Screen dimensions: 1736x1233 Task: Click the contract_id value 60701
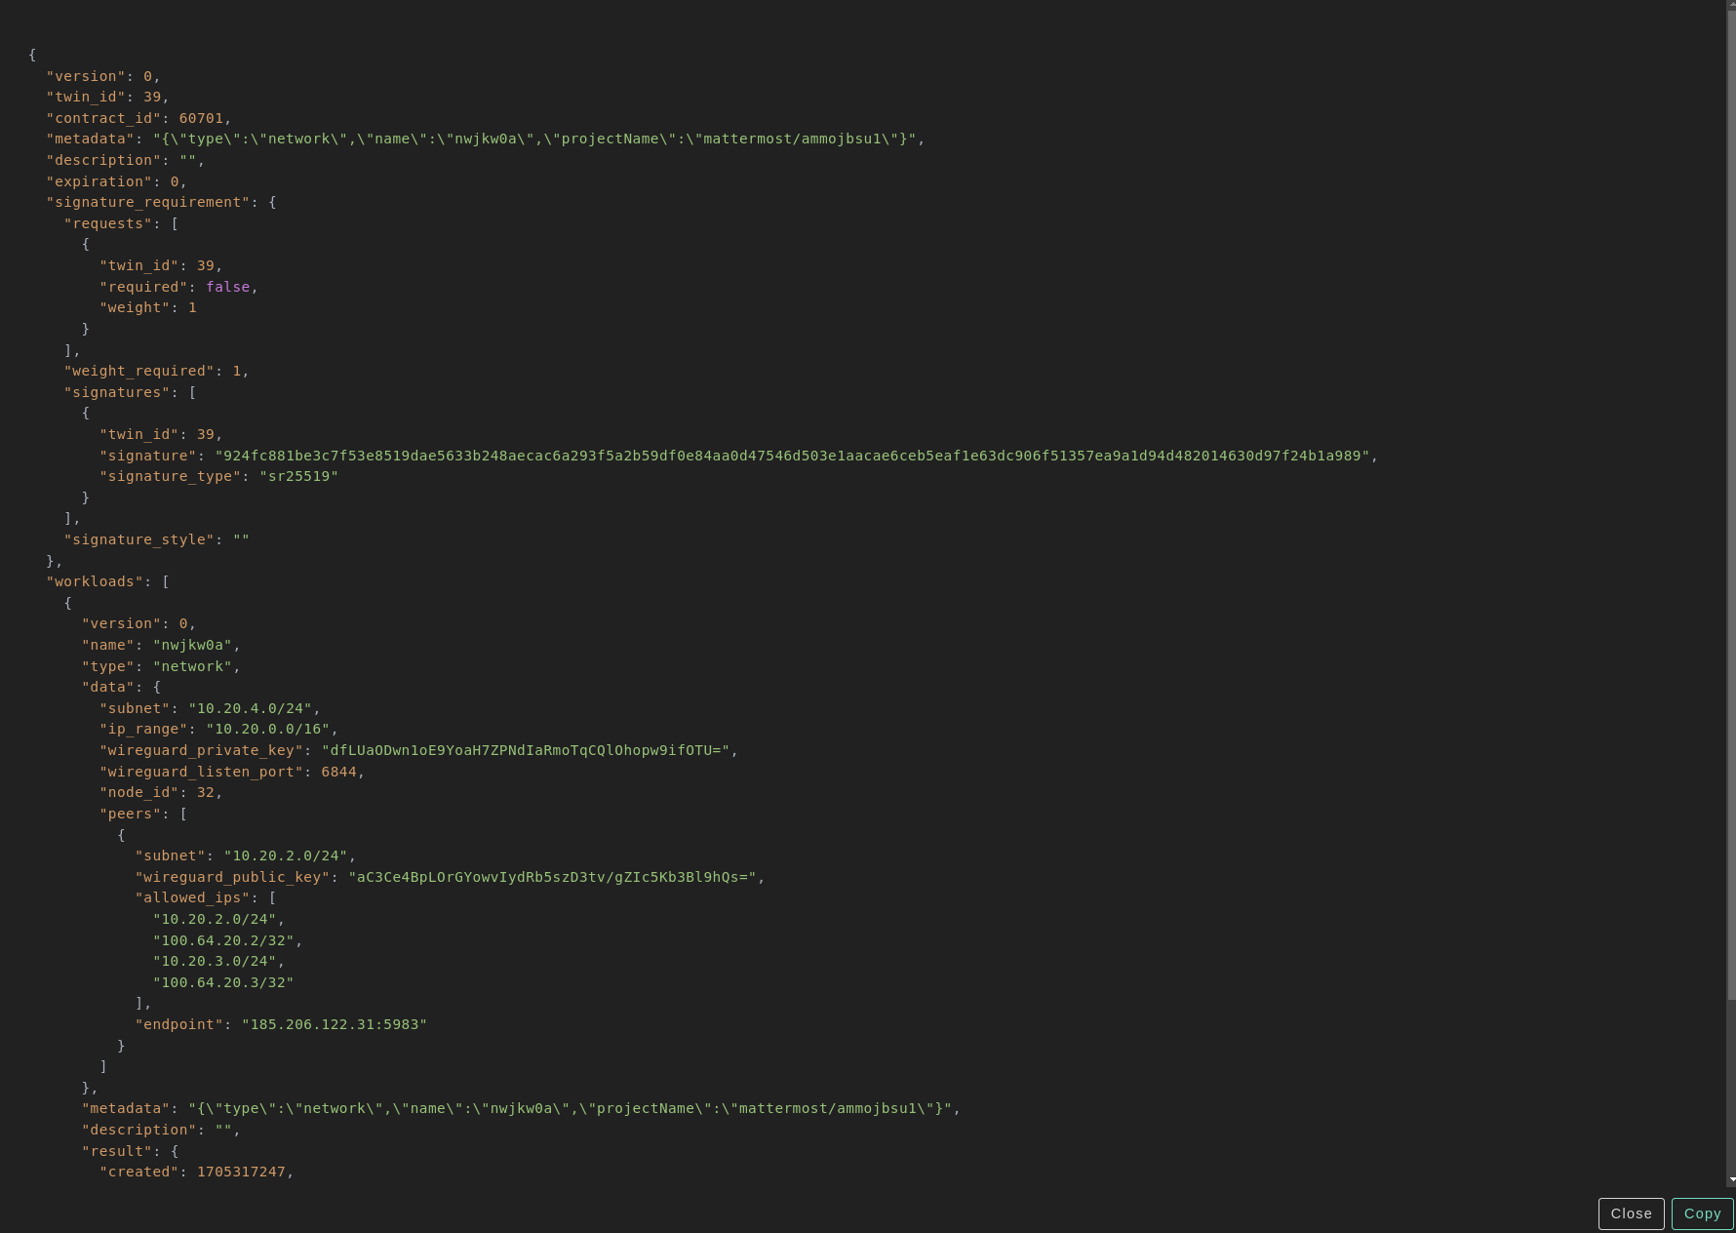201,118
